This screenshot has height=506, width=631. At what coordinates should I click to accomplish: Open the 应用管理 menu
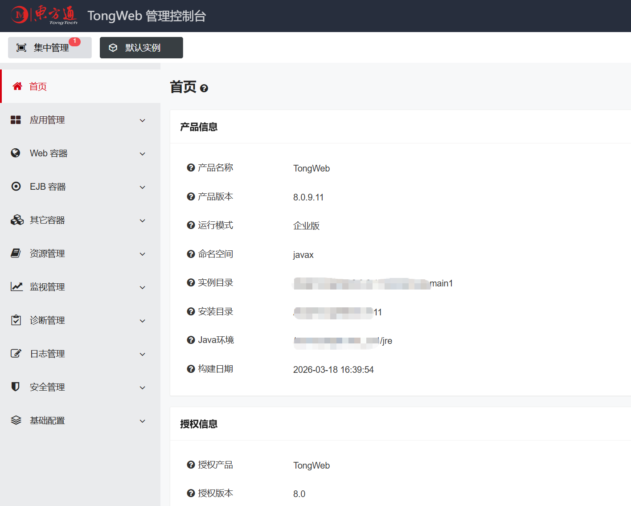point(80,120)
